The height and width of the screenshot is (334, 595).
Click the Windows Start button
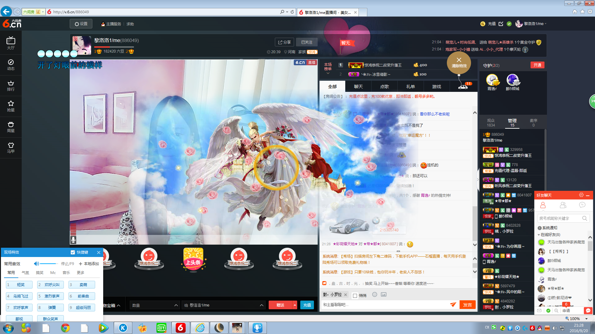tap(8, 328)
